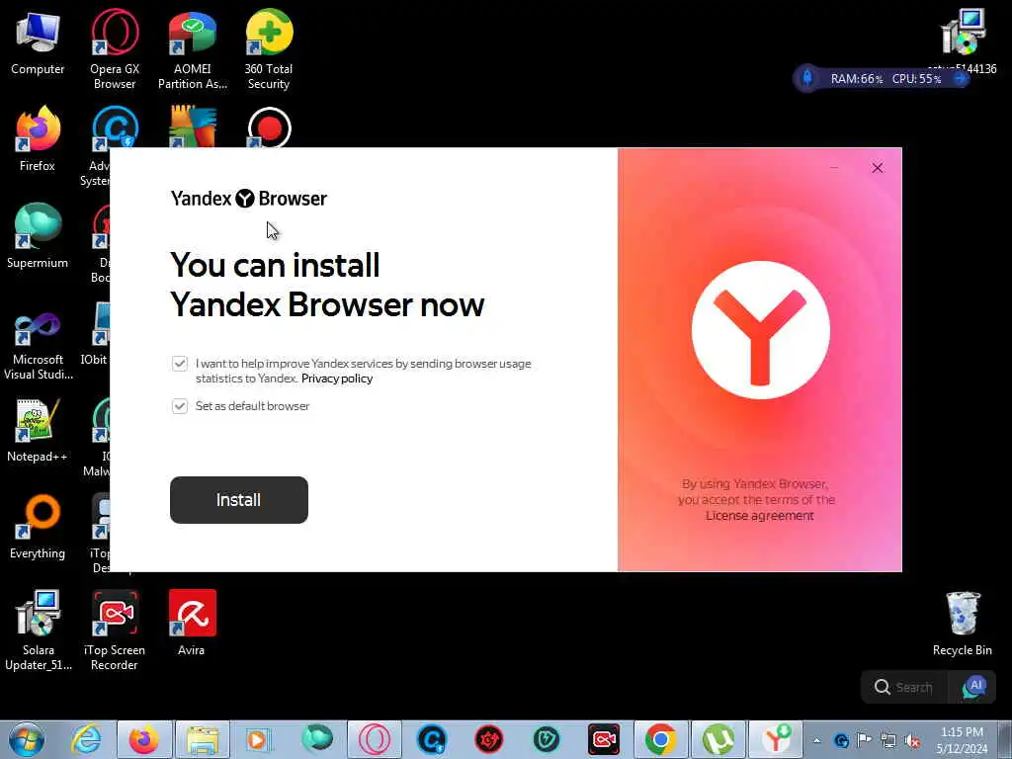Open media player taskbar icon

click(x=259, y=739)
